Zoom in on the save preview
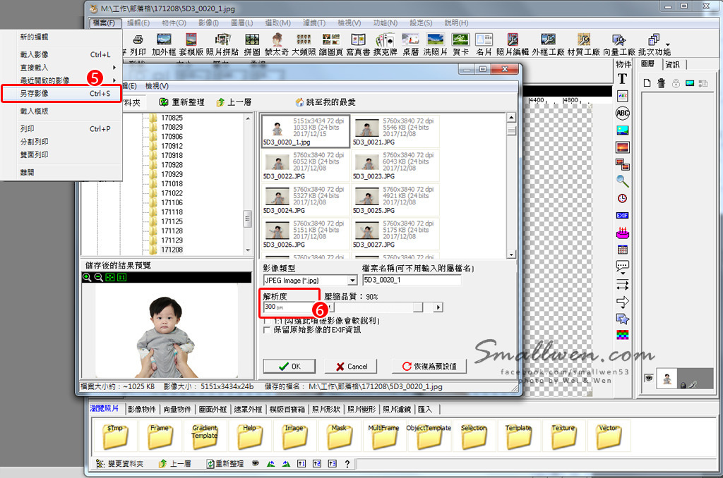 click(87, 277)
